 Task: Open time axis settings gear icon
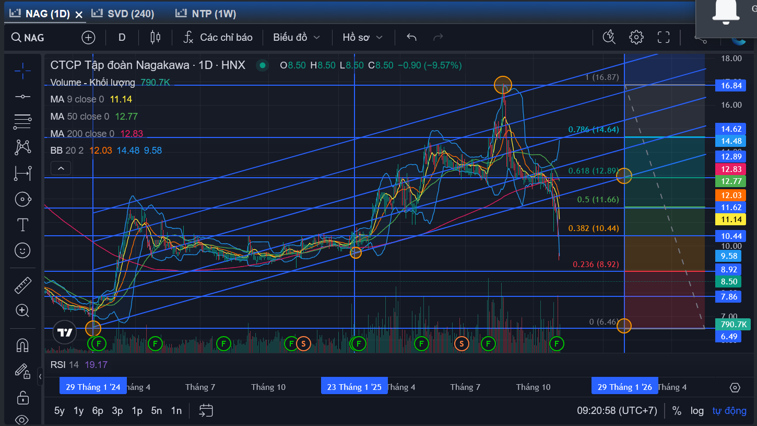click(x=735, y=387)
